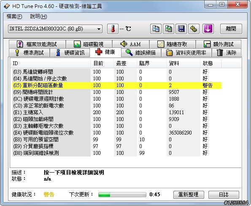Screen dimensions: 251x206
Task: Click the 臨界 column header
Action: [151, 63]
